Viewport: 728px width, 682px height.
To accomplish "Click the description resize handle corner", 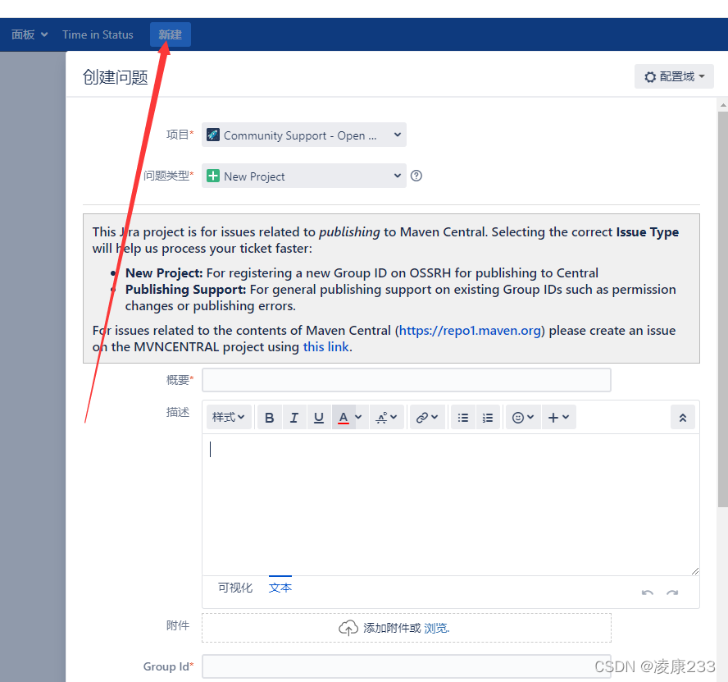I will point(694,571).
